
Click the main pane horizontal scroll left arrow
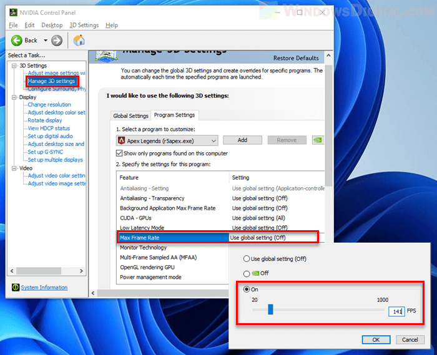[93, 293]
